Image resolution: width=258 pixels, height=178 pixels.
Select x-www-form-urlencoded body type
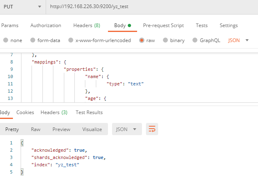(x=71, y=40)
